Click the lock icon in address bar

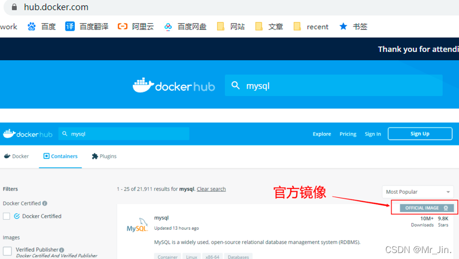point(14,7)
